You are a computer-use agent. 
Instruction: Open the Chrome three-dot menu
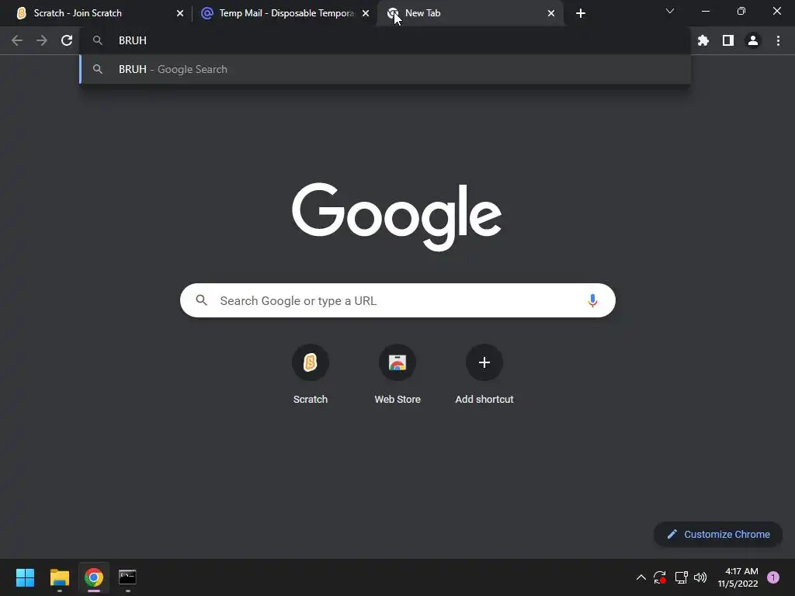point(778,40)
